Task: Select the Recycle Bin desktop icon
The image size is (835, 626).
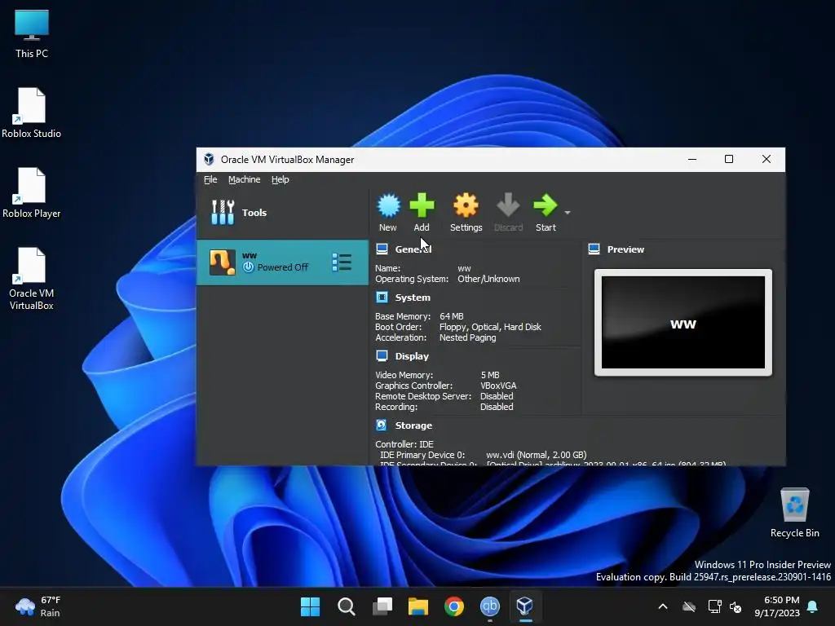Action: (x=794, y=513)
